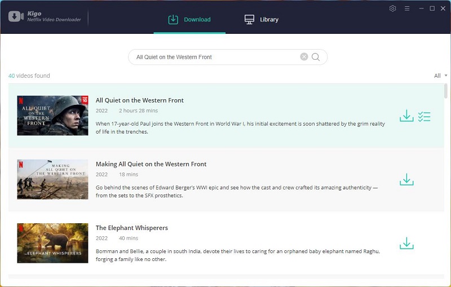Image resolution: width=451 pixels, height=287 pixels.
Task: Open The Elephant Whisperers thumbnail
Action: click(x=52, y=243)
